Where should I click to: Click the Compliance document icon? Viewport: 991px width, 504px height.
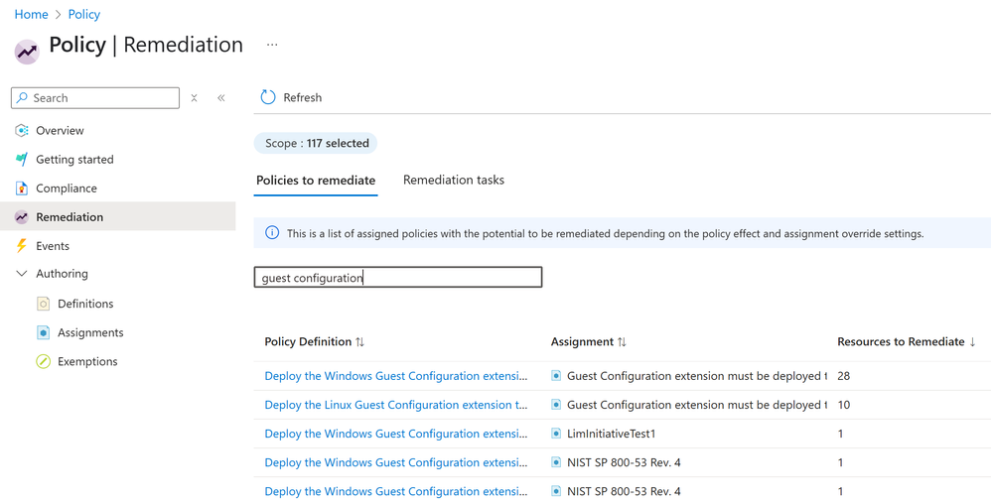click(x=22, y=189)
